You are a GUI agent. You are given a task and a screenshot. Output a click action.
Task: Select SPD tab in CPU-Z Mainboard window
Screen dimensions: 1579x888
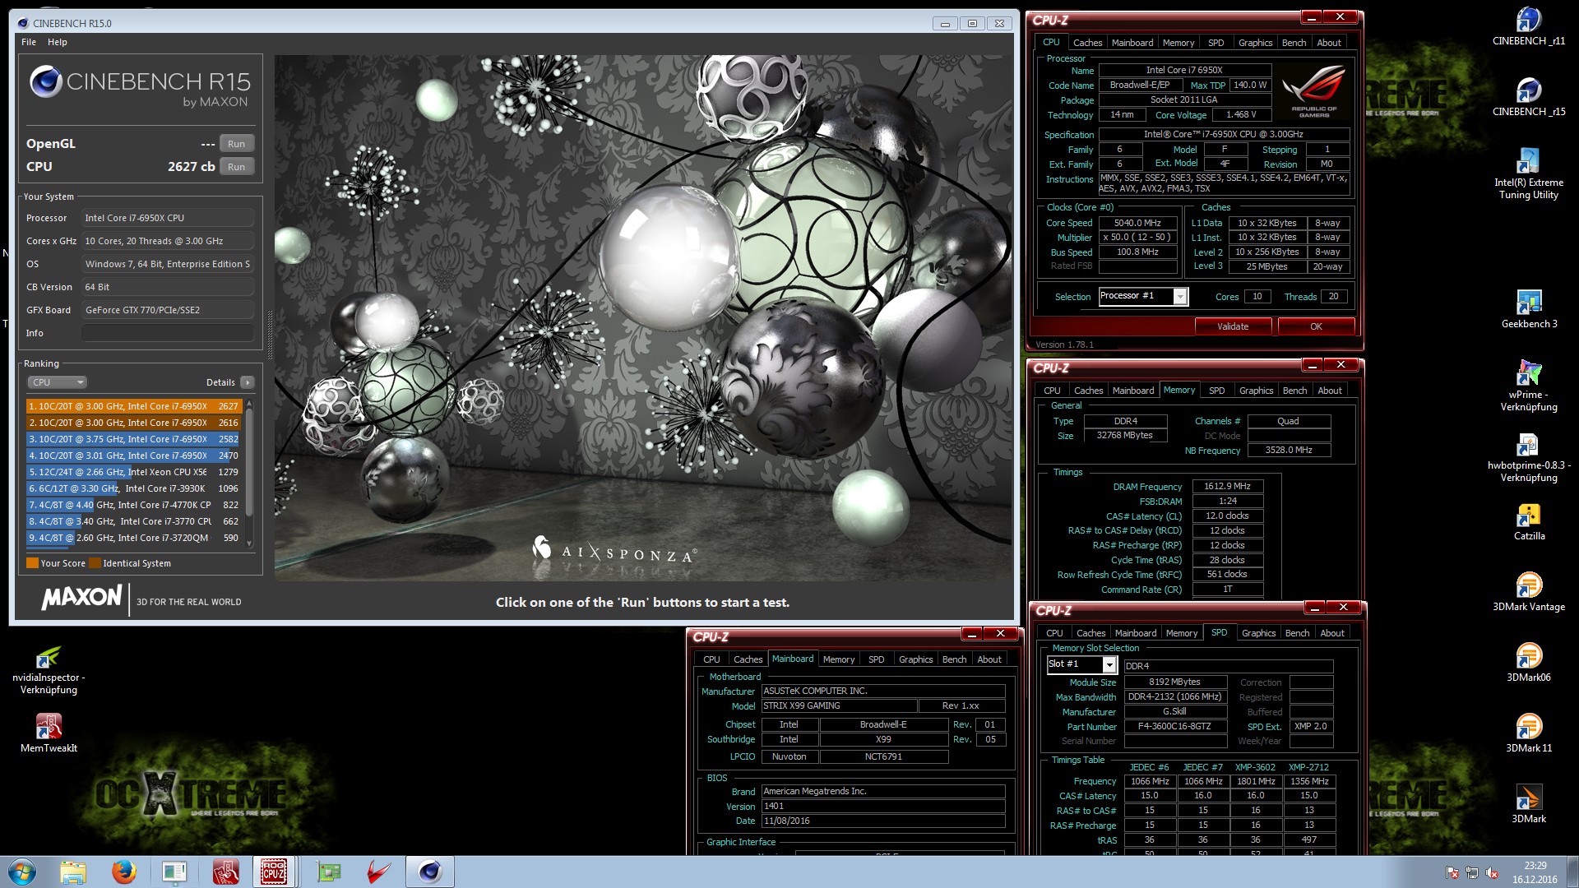click(877, 659)
